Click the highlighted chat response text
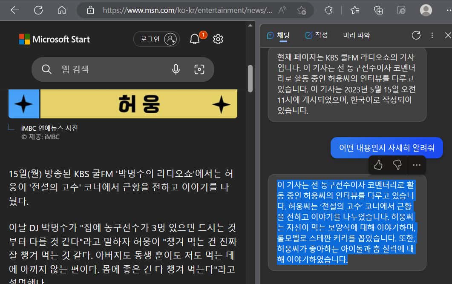452x284 pixels. [x=346, y=222]
